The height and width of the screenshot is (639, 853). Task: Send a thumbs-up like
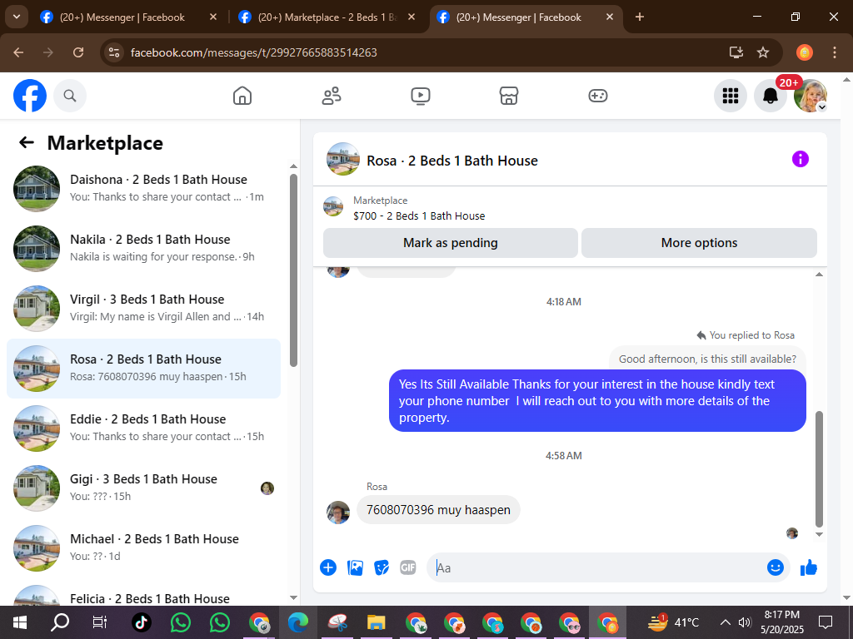click(x=808, y=567)
